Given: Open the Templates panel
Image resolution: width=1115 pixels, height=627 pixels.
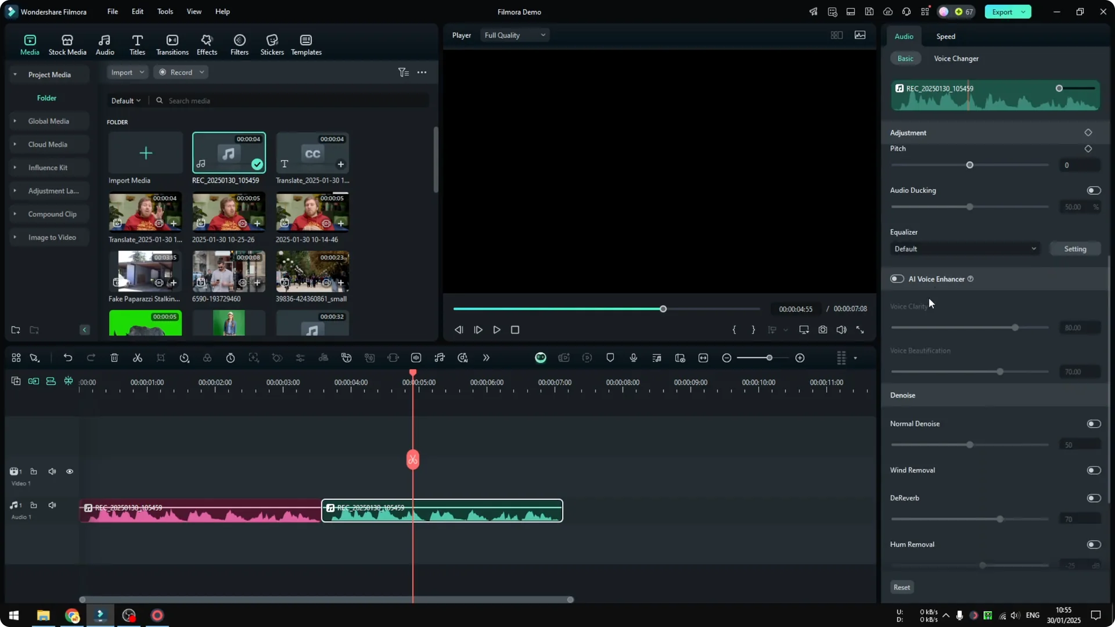Looking at the screenshot, I should click(x=305, y=44).
